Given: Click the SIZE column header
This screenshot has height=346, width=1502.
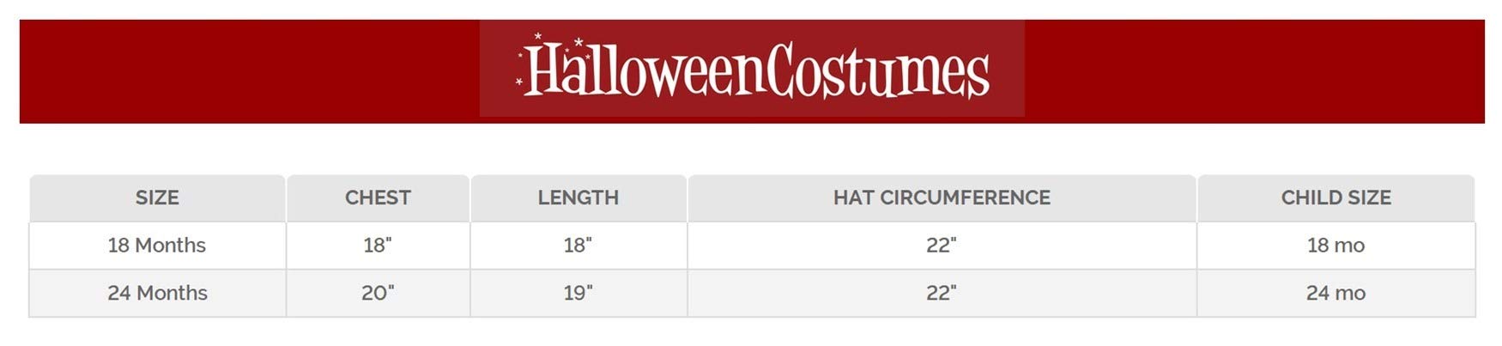Looking at the screenshot, I should click(x=157, y=197).
